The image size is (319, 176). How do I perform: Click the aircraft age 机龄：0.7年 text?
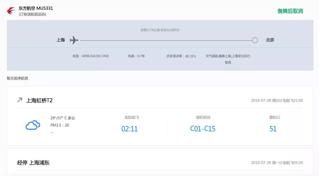pyautogui.click(x=136, y=56)
